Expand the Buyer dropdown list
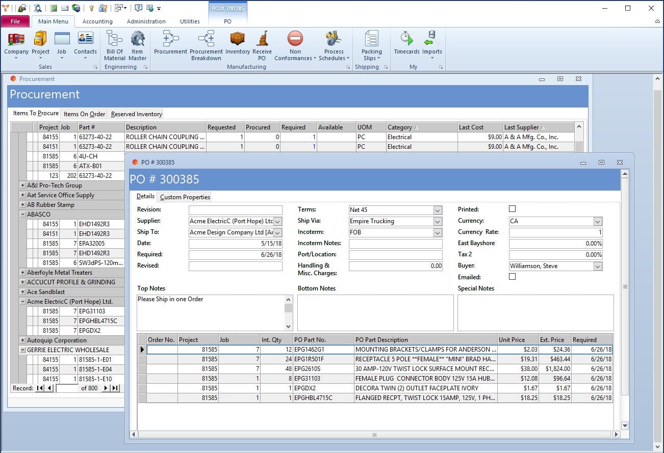The height and width of the screenshot is (453, 664). (x=598, y=266)
